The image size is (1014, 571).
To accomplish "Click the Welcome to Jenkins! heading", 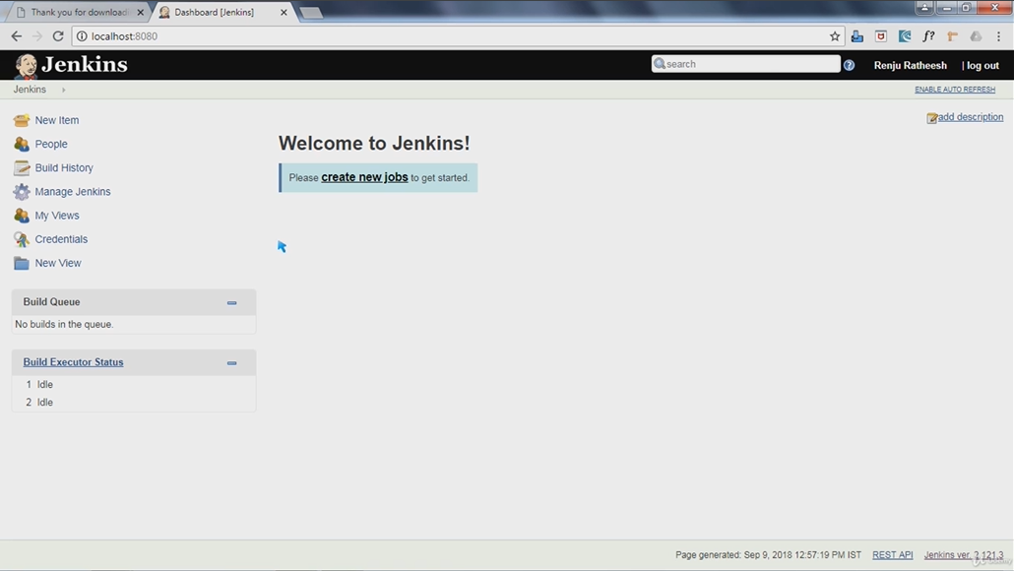I will (x=374, y=143).
